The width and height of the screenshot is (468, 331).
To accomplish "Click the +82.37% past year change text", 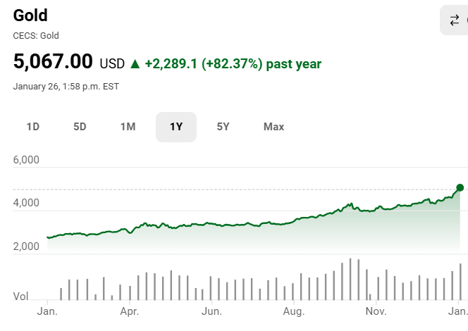I will click(x=261, y=64).
